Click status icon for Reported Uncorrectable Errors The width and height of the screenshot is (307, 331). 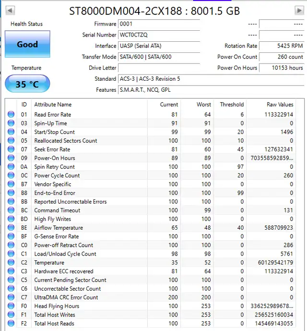click(11, 201)
